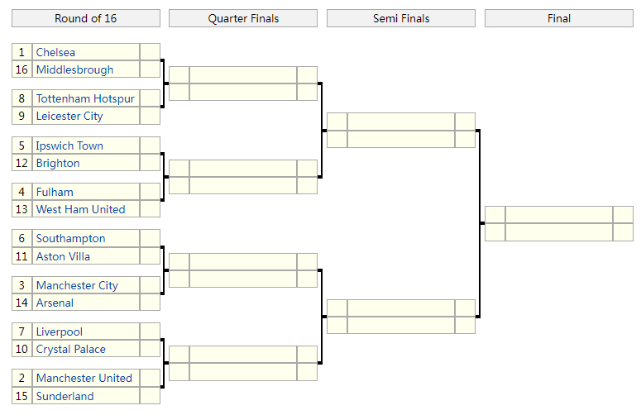Select the Leicester City link

[69, 117]
